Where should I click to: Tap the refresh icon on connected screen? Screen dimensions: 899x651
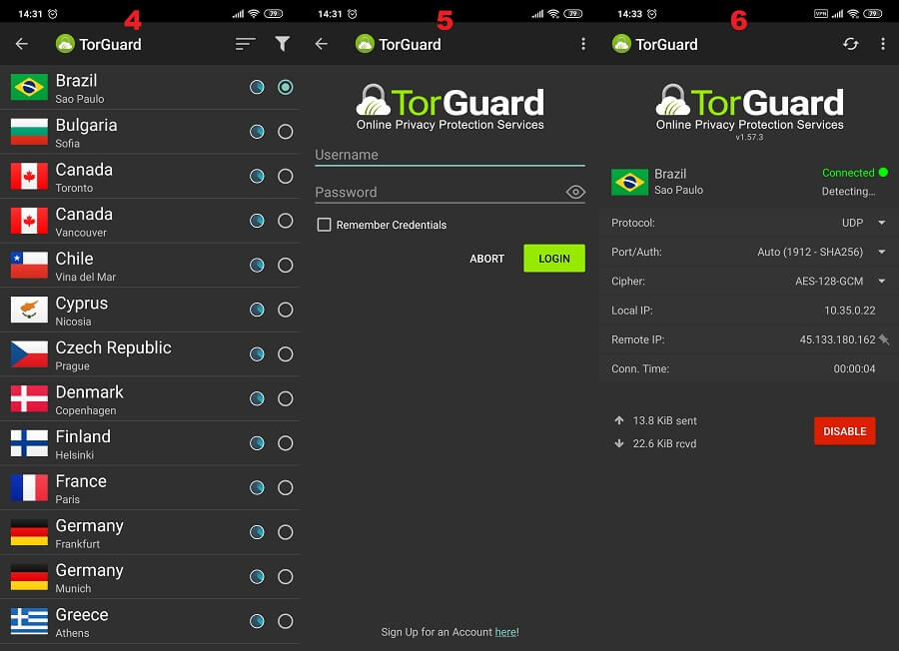851,44
